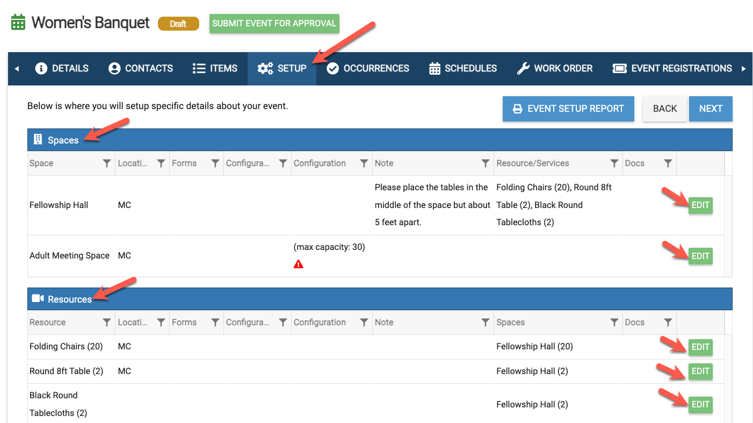Viewport: 753px width, 423px height.
Task: Open the Configuration filter in Spaces table
Action: (364, 163)
